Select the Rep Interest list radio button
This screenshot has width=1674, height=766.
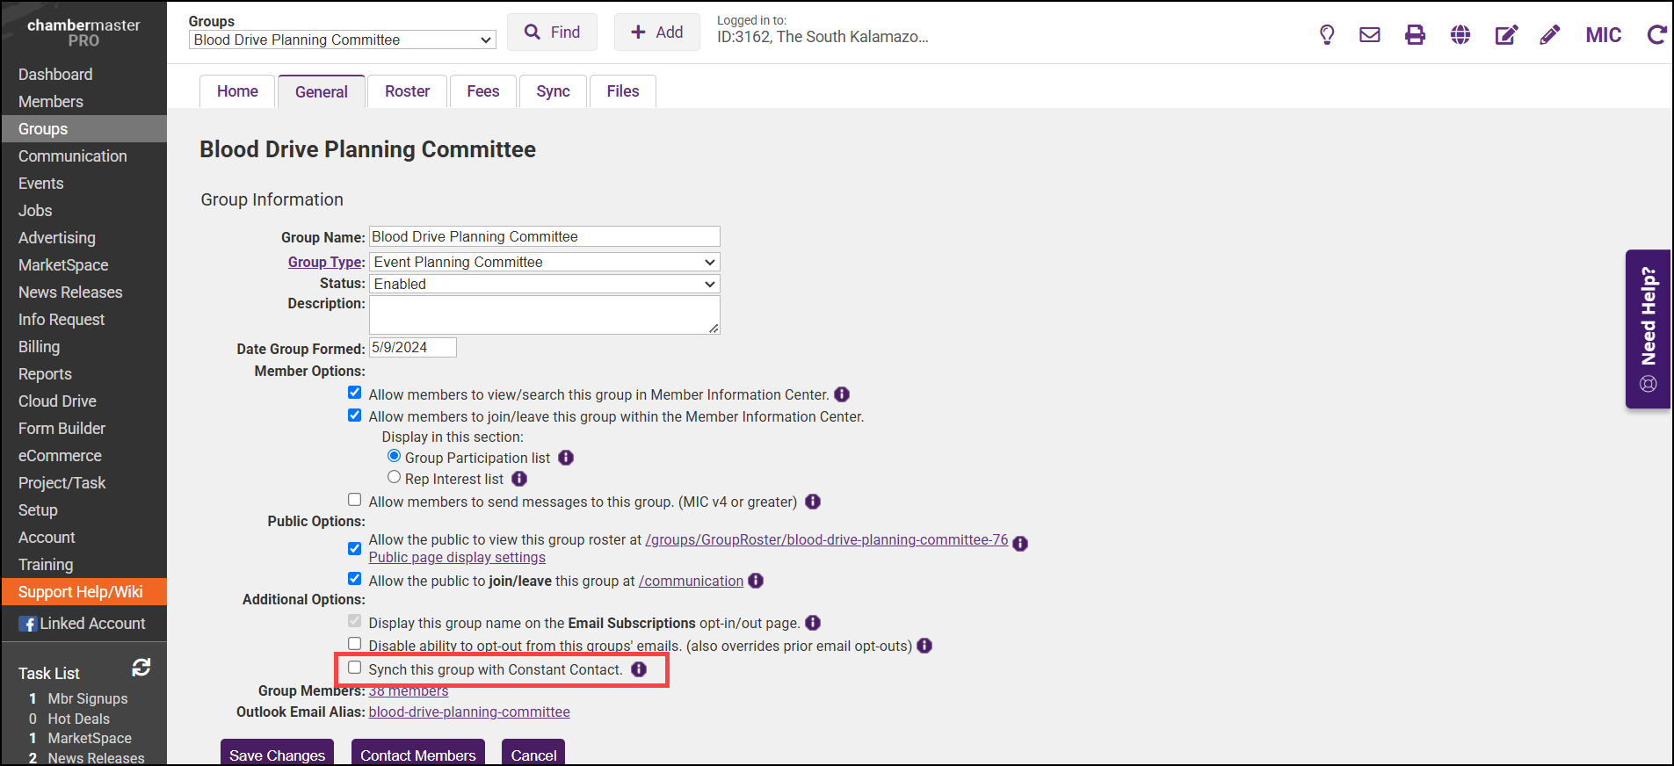click(x=395, y=477)
